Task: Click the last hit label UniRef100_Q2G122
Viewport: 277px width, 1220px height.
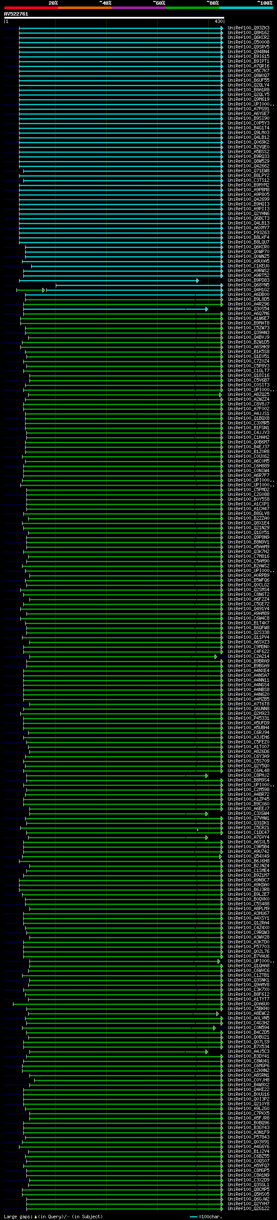Action: pos(248,1209)
